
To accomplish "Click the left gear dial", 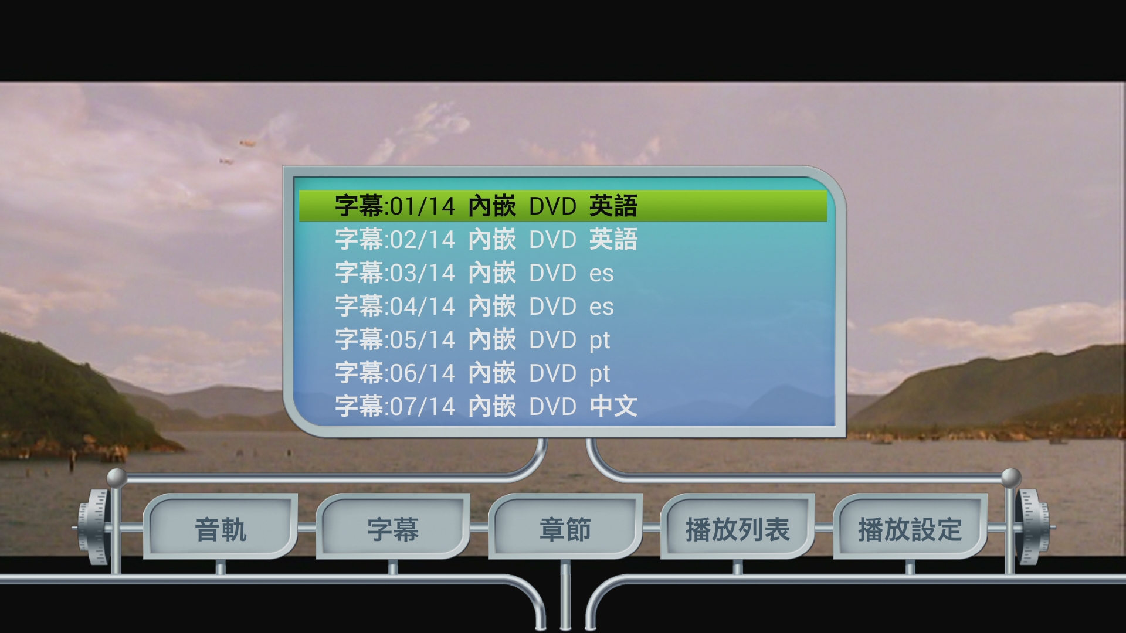I will click(94, 527).
